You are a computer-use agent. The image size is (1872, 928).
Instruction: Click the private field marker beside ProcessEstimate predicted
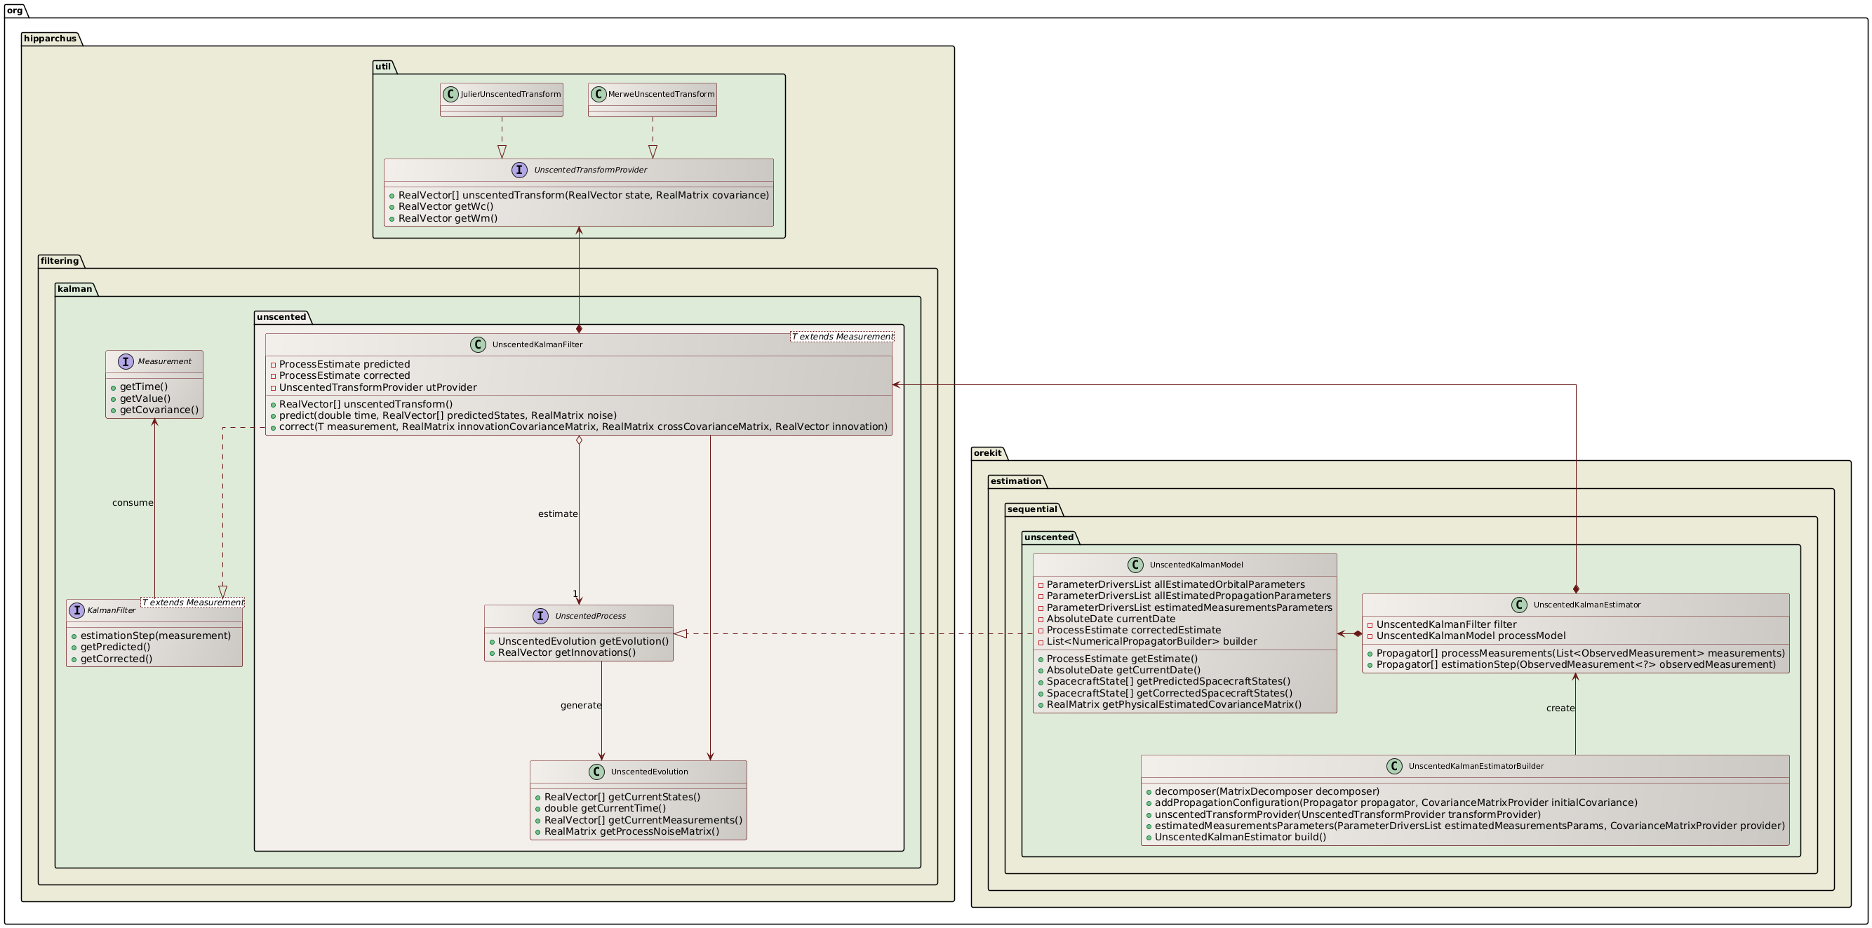point(274,364)
